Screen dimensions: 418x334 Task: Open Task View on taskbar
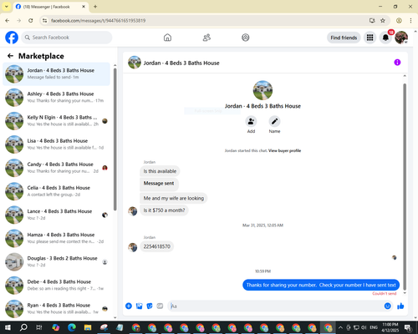coord(39,327)
